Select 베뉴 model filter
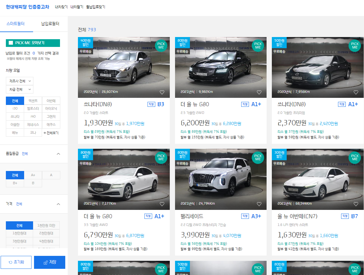Image resolution: width=364 pixels, height=275 pixels. [x=15, y=133]
